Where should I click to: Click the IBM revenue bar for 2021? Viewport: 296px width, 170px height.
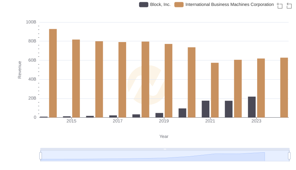click(x=215, y=90)
